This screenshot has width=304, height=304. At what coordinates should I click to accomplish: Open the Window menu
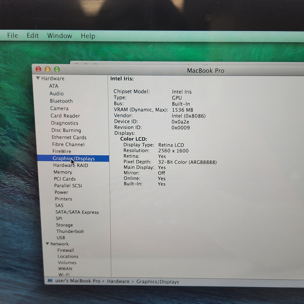(x=60, y=36)
